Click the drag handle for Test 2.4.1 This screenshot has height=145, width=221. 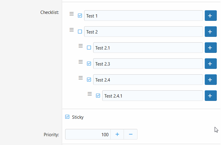coord(90,94)
